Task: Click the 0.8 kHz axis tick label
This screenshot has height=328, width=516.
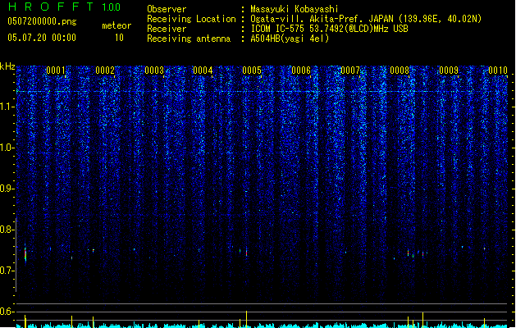Action: pyautogui.click(x=7, y=230)
